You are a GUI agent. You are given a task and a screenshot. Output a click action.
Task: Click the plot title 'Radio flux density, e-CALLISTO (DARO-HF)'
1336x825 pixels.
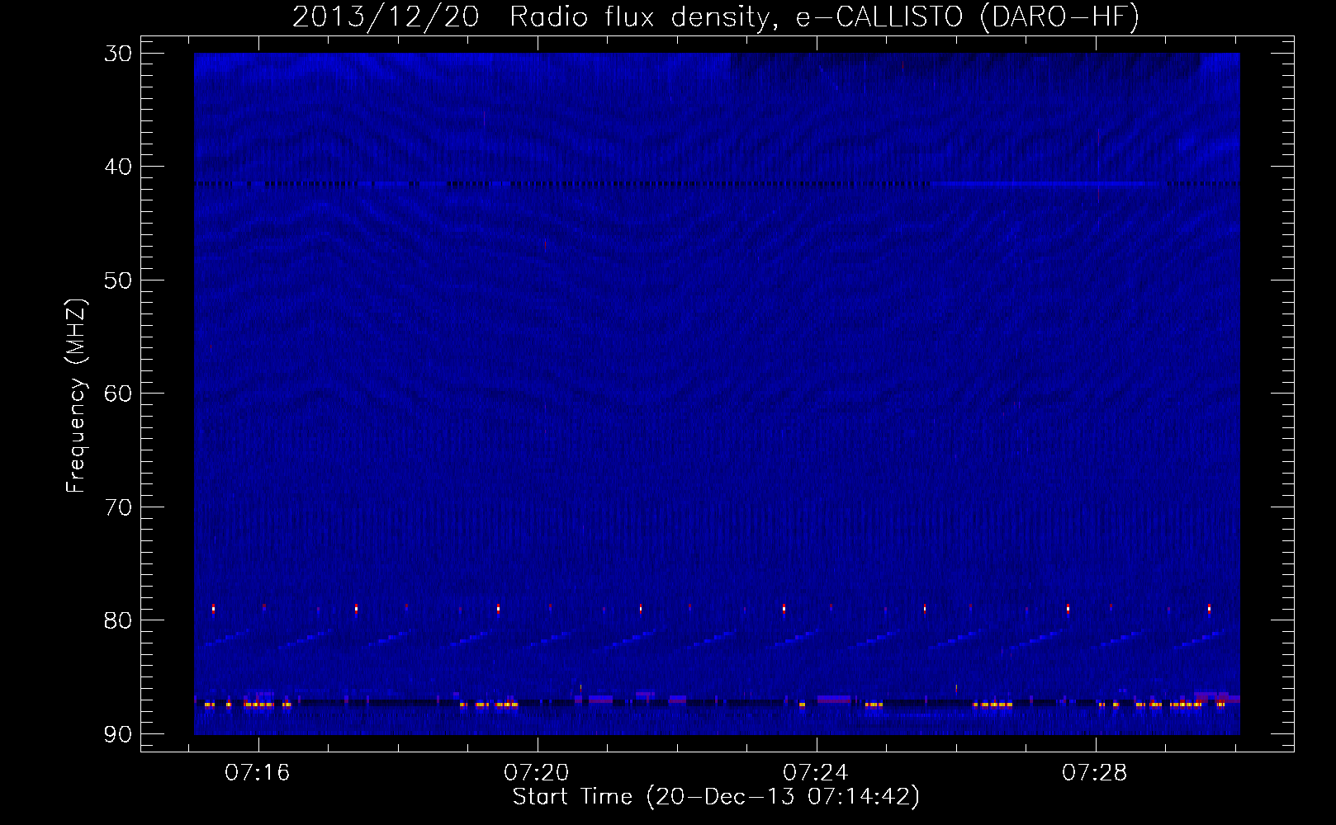tap(824, 16)
